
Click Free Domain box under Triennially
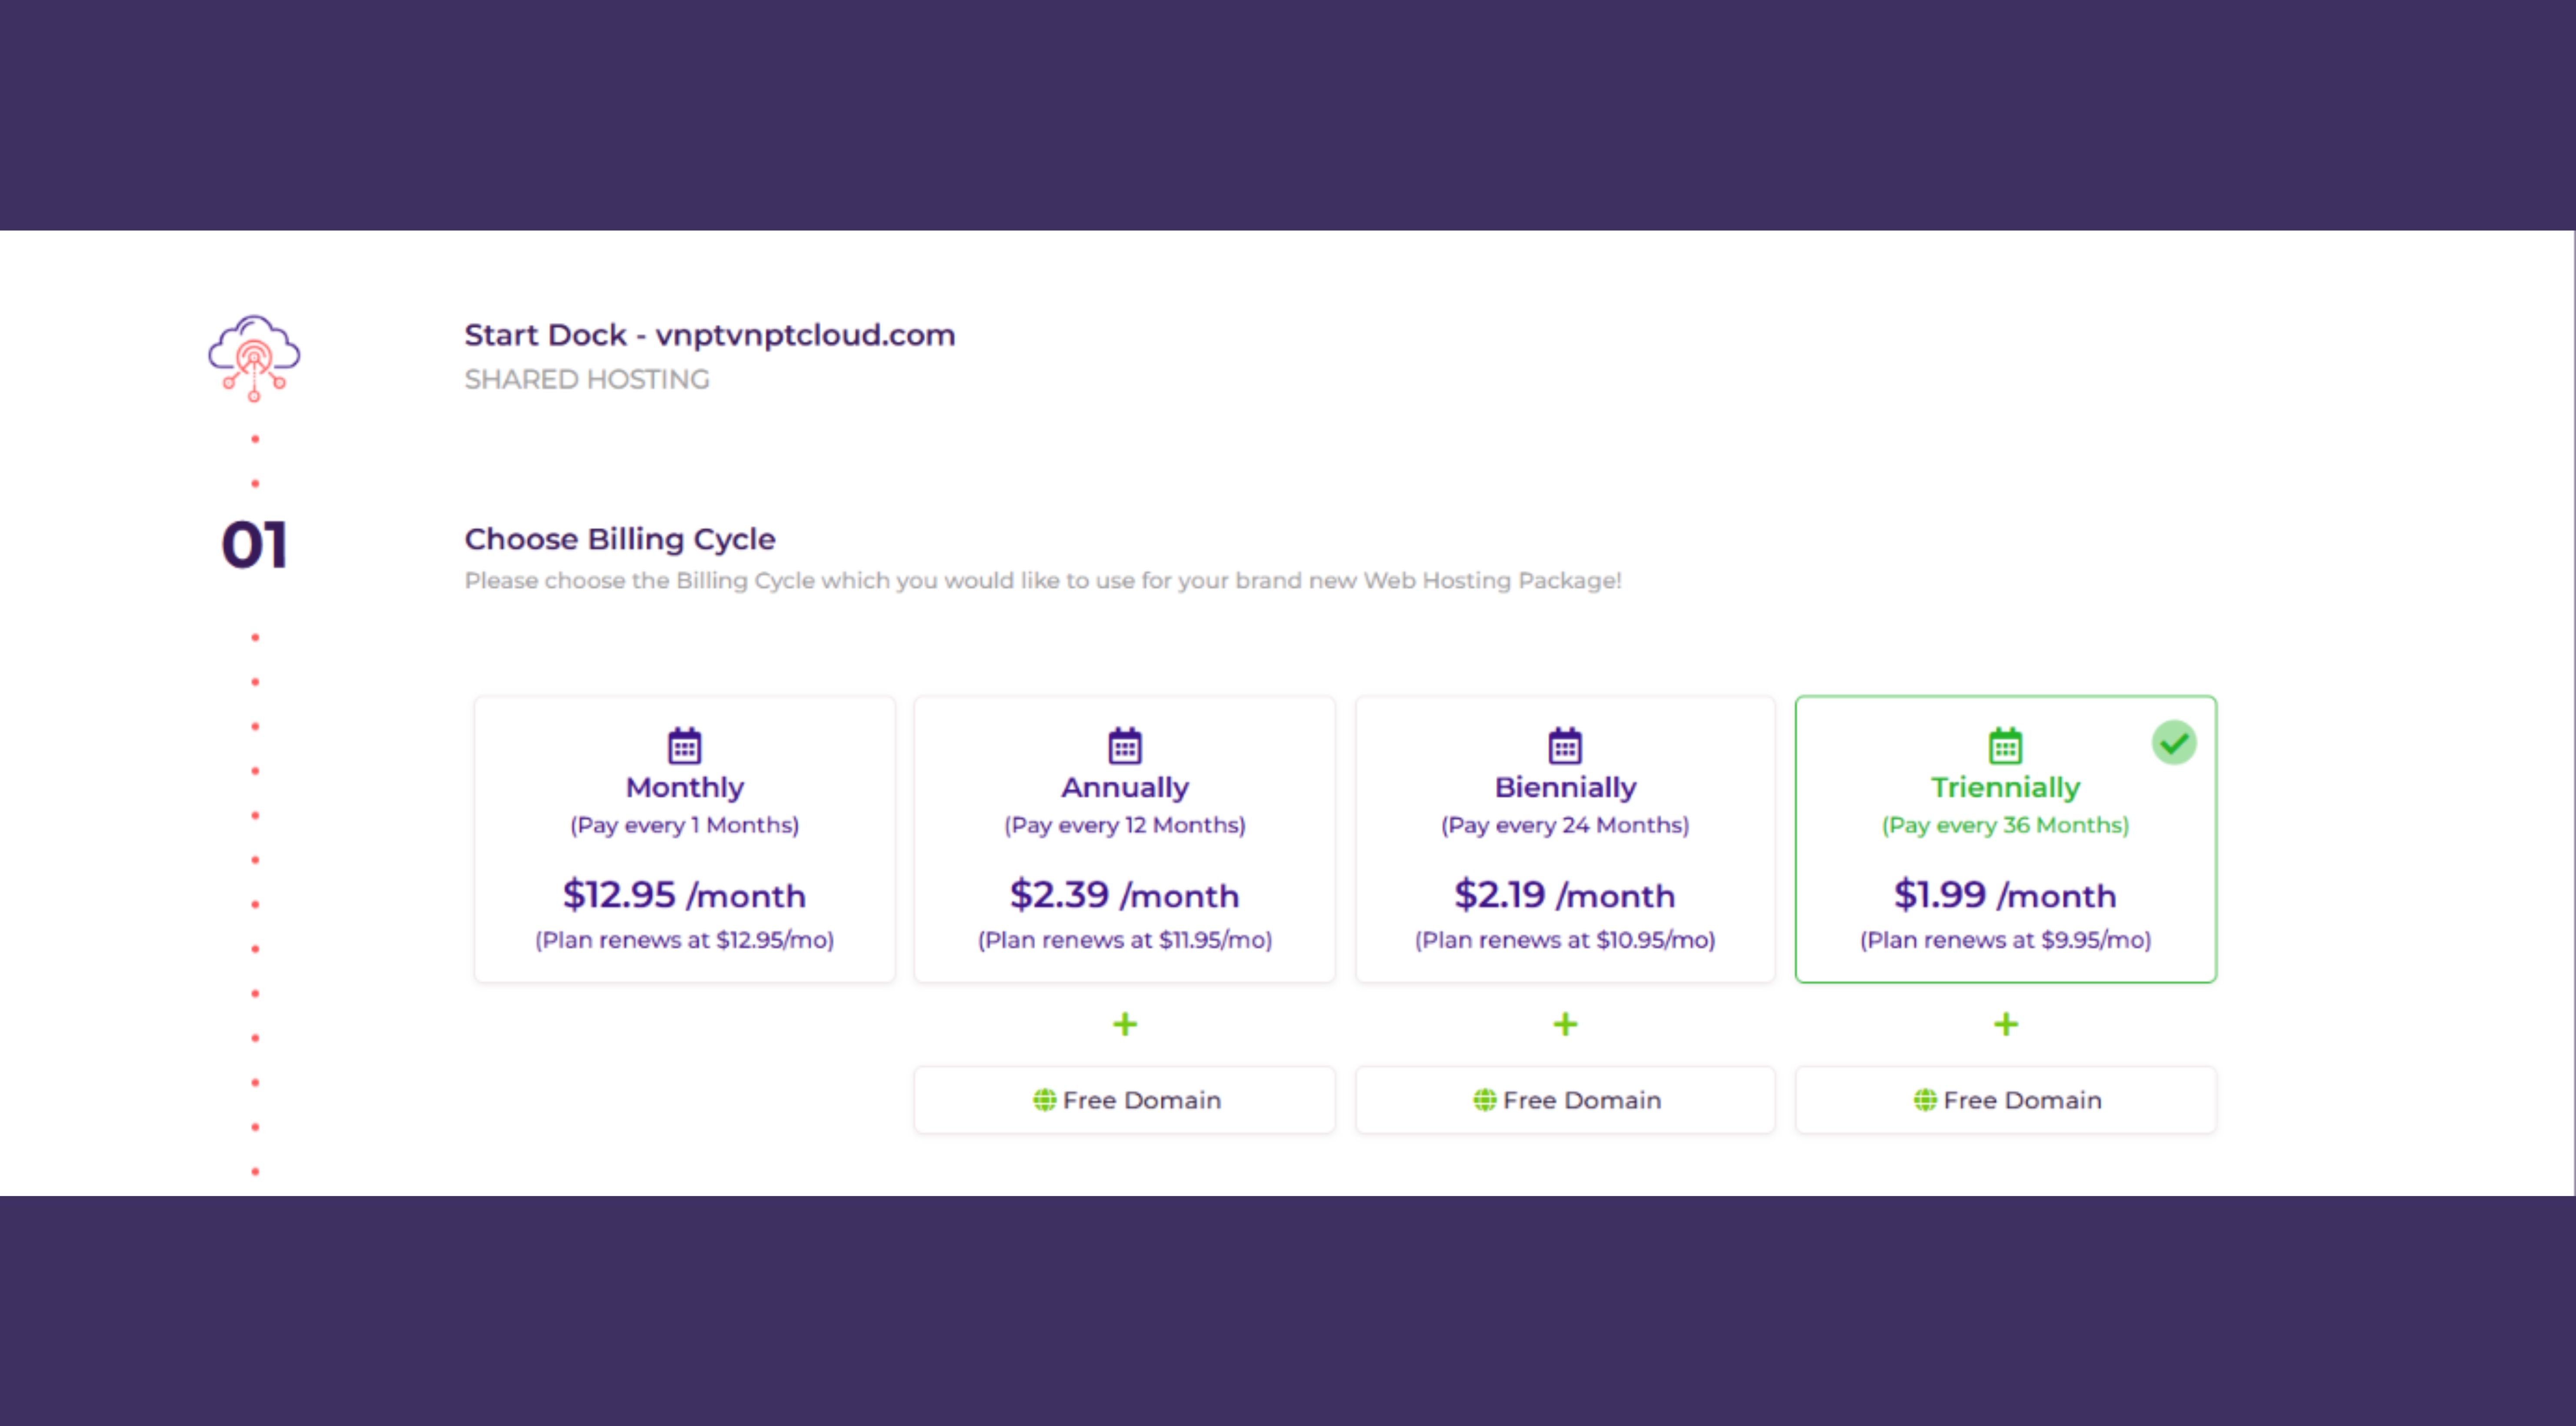(x=2005, y=1100)
